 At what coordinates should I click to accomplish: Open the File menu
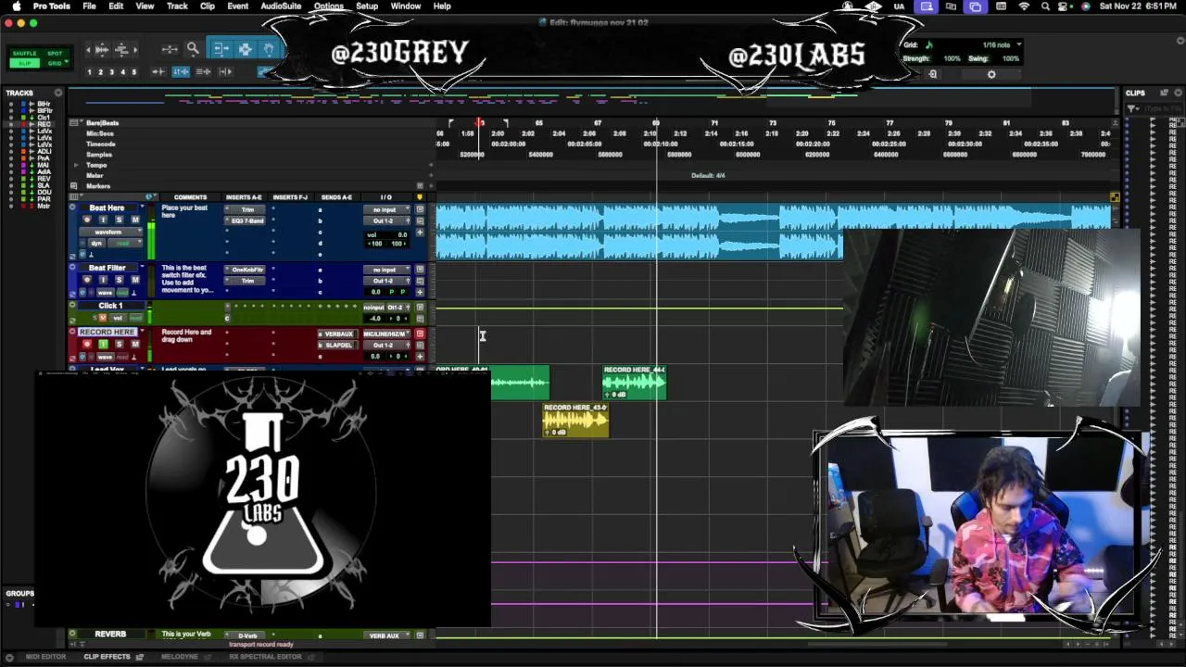click(x=89, y=6)
